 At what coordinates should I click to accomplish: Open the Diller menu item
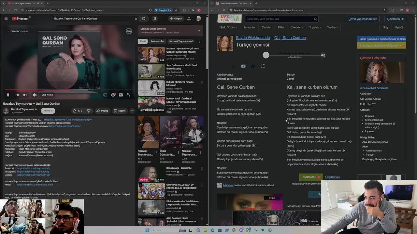click(281, 27)
